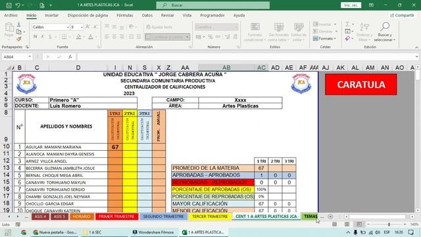Open Google Chrome on taskbar

point(24,232)
